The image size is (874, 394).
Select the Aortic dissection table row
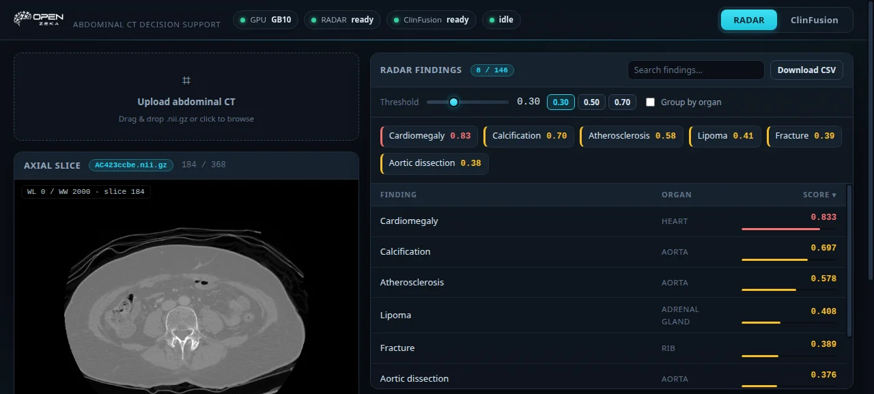[x=608, y=376]
